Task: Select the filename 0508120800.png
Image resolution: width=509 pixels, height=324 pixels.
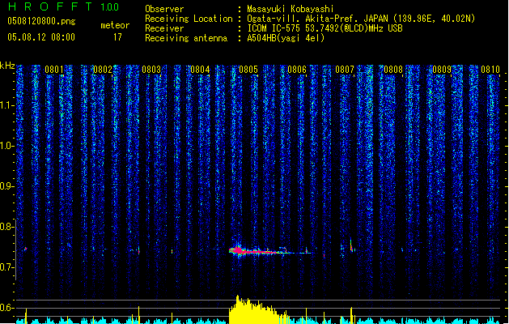Action: (41, 22)
